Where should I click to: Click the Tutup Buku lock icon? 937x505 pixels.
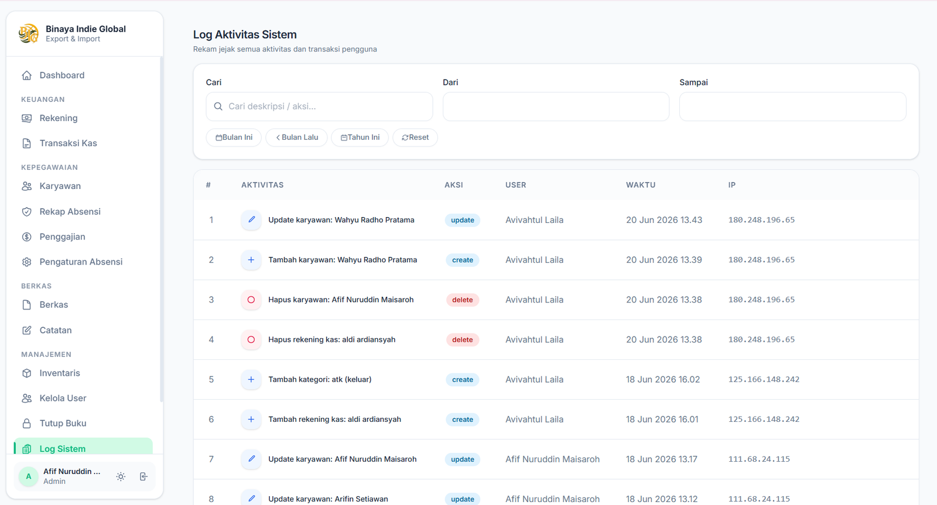click(26, 424)
